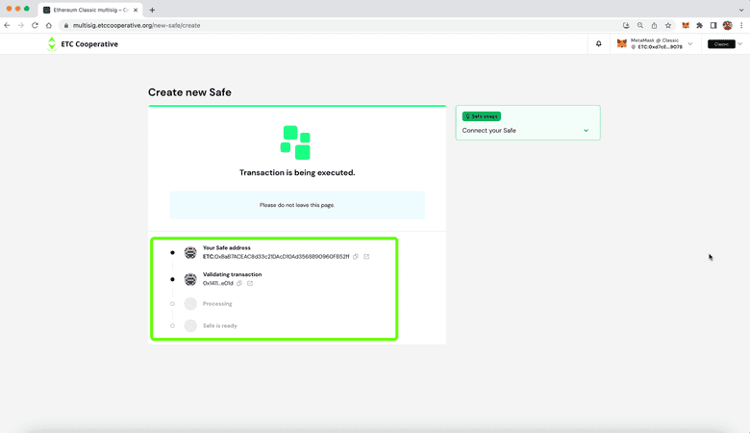Bookmark this page with the star icon
The height and width of the screenshot is (433, 750).
[x=668, y=25]
